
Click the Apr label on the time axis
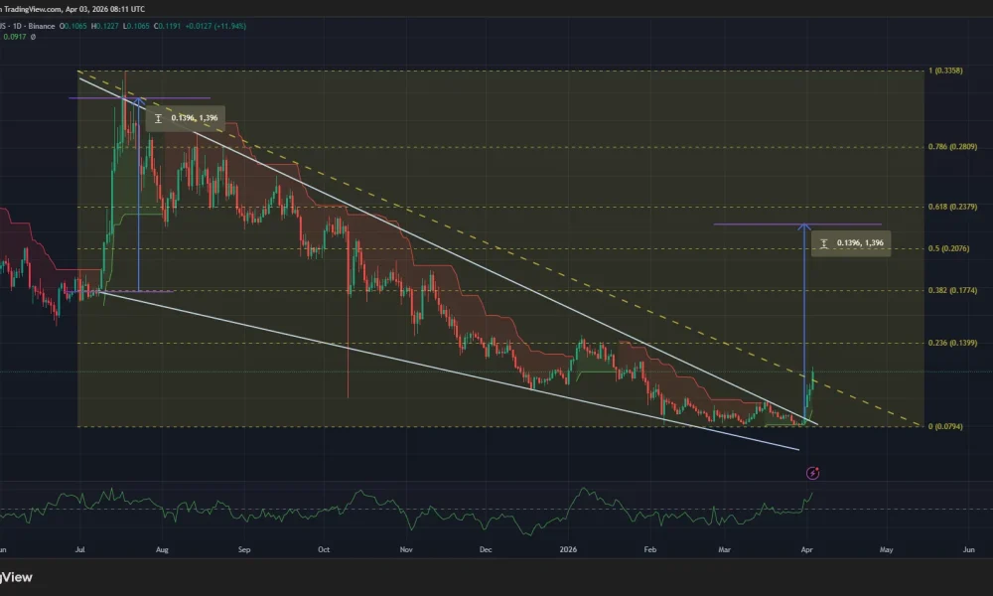(806, 549)
